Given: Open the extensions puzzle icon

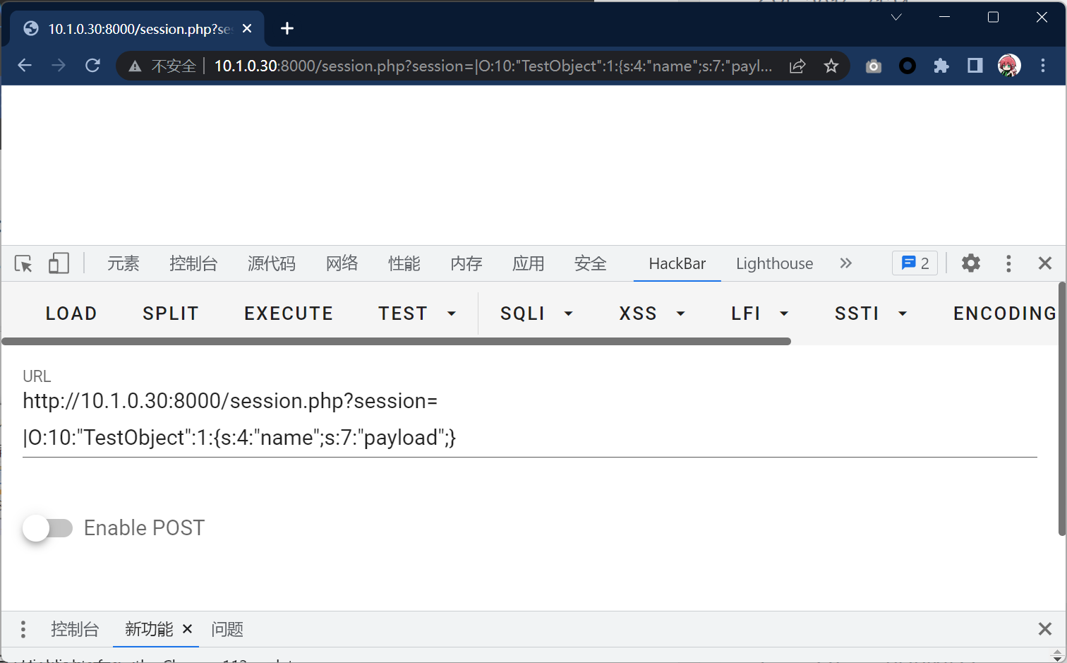Looking at the screenshot, I should coord(941,66).
